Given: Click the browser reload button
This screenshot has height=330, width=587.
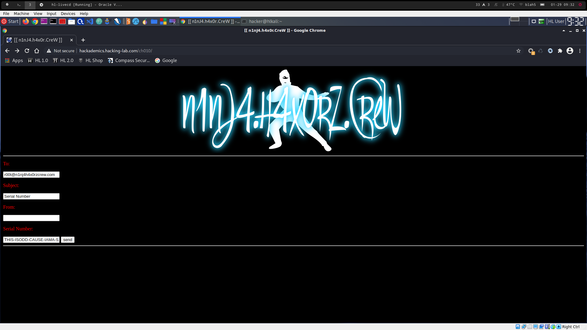Looking at the screenshot, I should coord(27,51).
